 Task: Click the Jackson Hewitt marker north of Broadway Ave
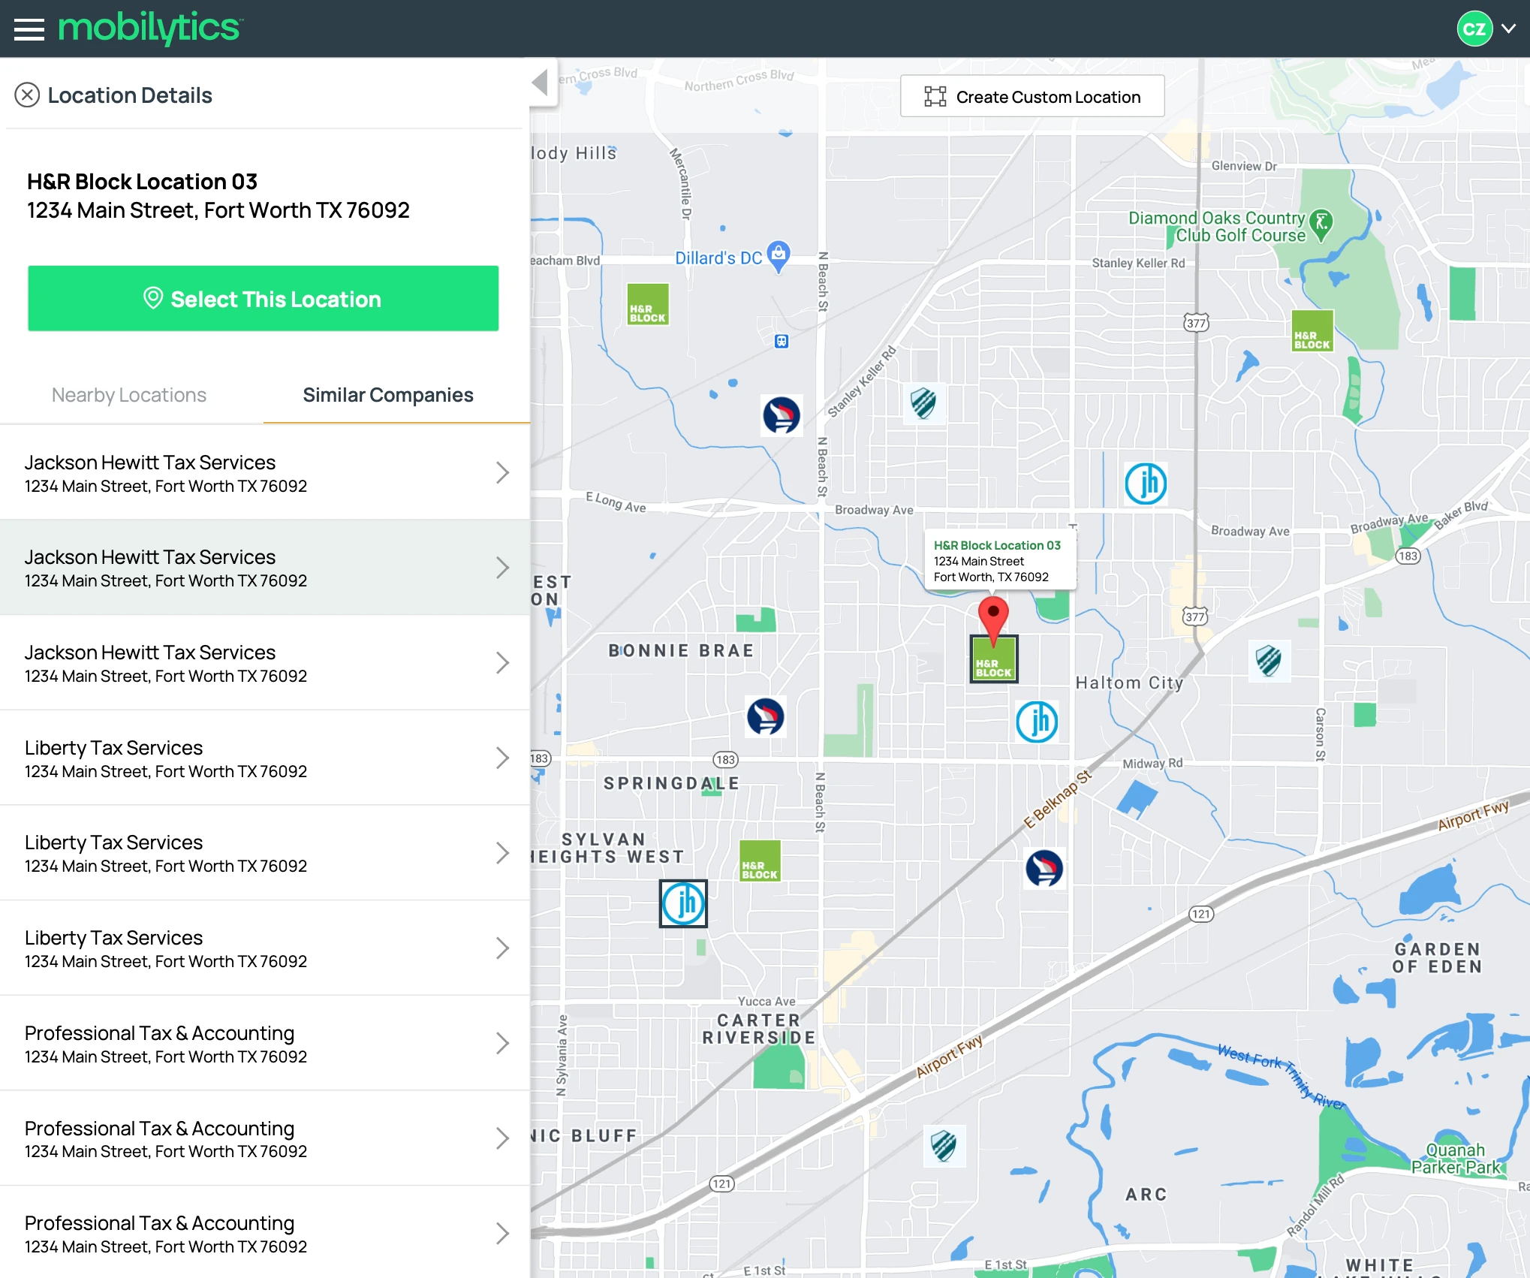point(1146,484)
